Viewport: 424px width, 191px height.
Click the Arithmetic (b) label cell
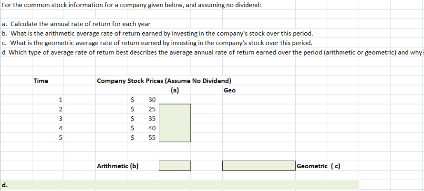[x=118, y=166]
